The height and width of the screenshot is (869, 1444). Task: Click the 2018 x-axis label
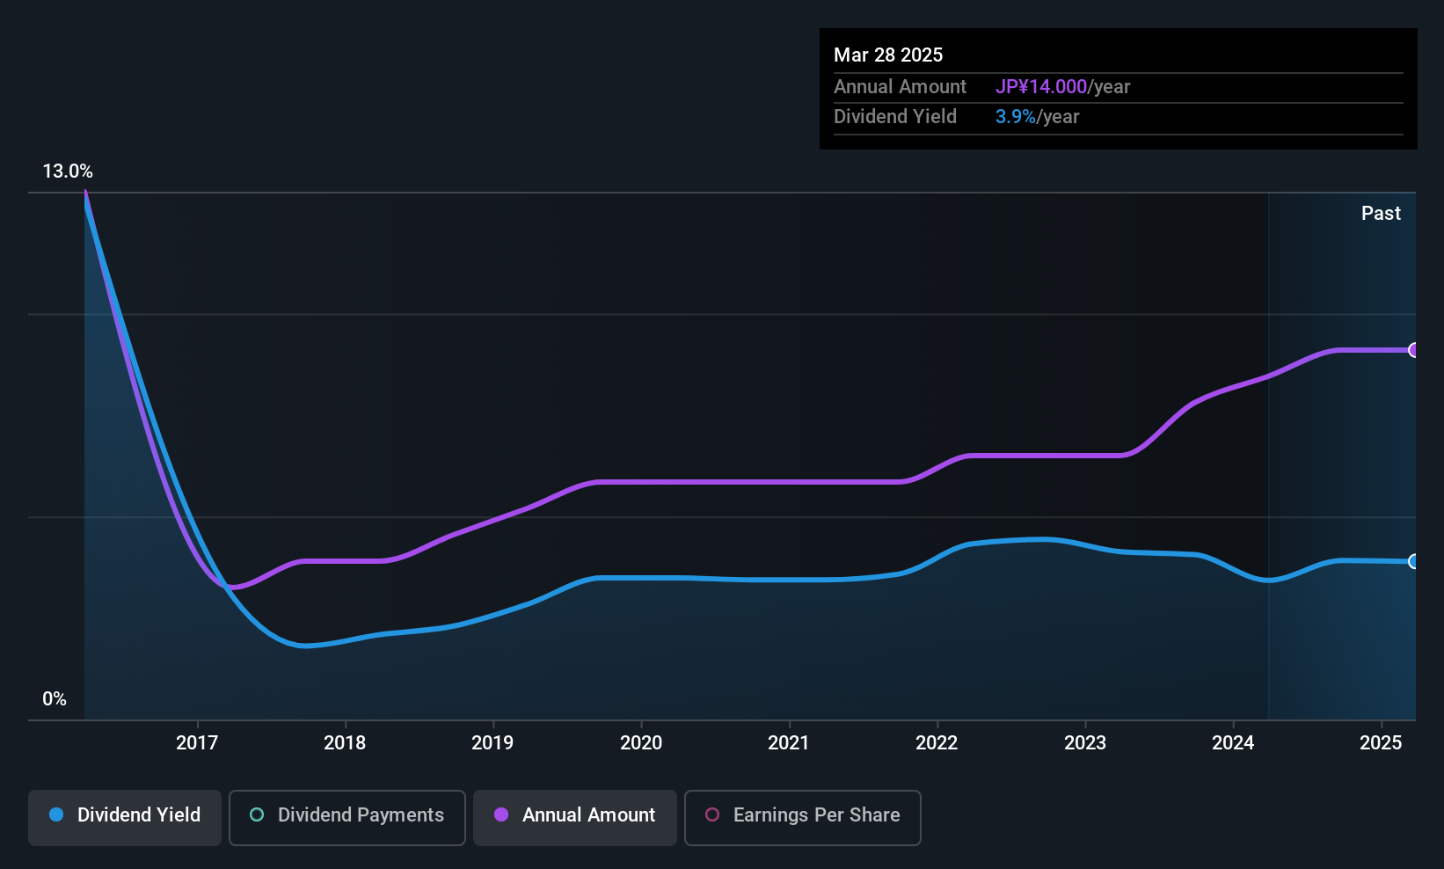(345, 743)
